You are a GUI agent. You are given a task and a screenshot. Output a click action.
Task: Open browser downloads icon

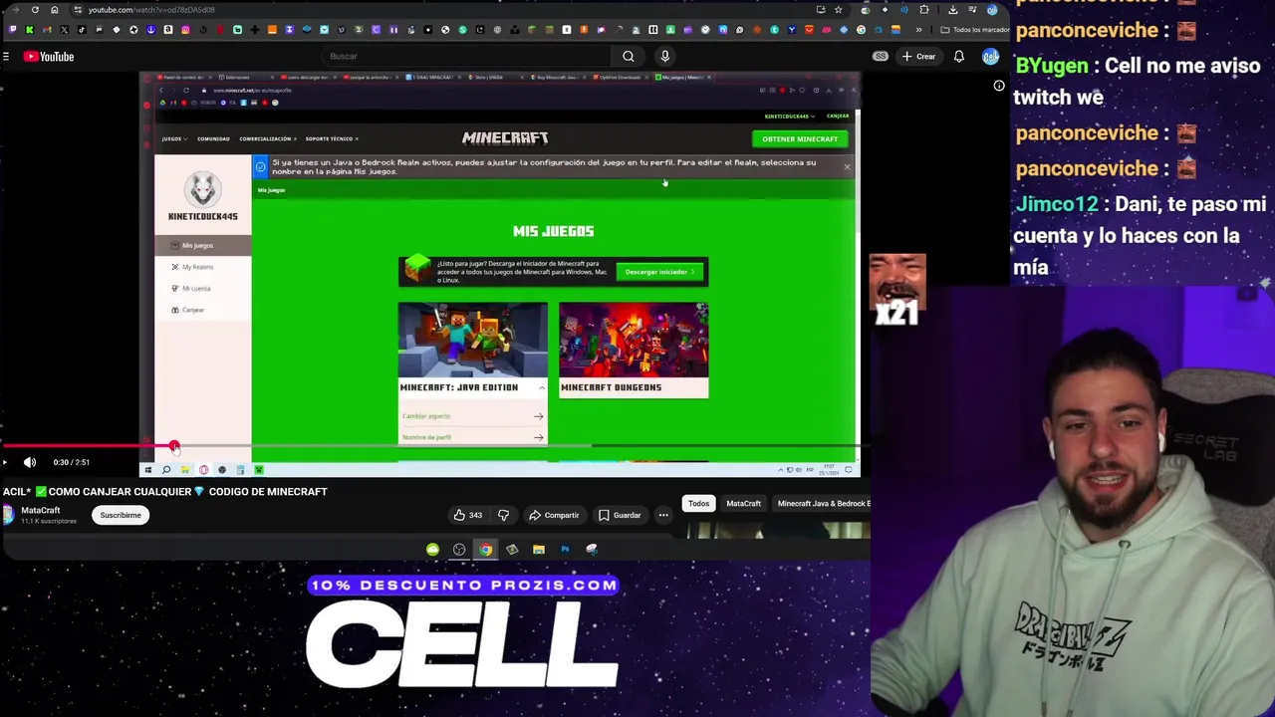953,10
